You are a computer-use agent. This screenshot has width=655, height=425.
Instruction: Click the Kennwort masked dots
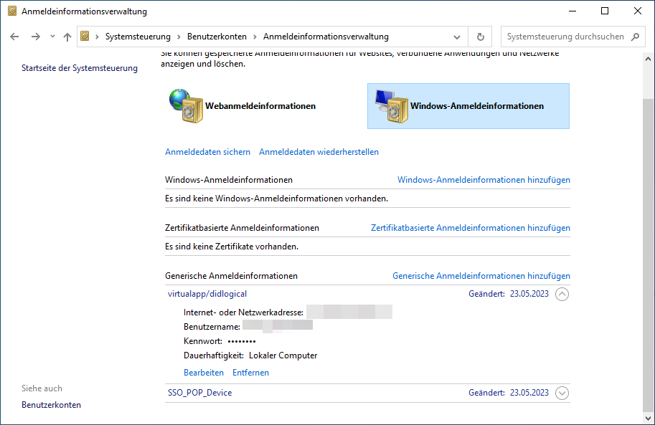(242, 341)
